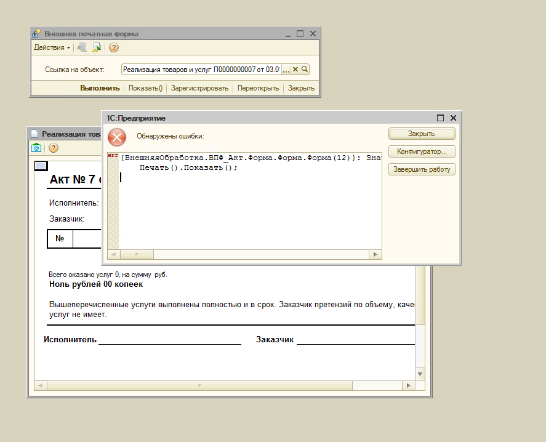The image size is (546, 442).
Task: Click the Зарегистрировать button
Action: (x=199, y=88)
